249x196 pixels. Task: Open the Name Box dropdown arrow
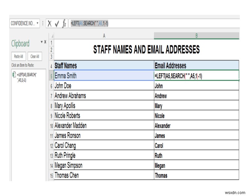click(x=37, y=23)
